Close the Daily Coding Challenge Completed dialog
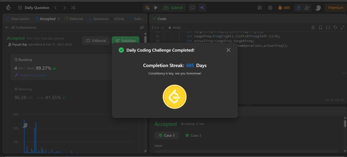 click(228, 50)
